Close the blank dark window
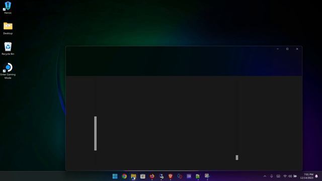 tap(297, 49)
